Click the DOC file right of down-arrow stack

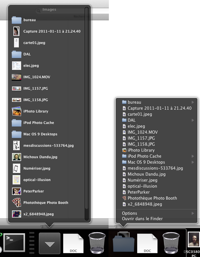pyautogui.click(x=73, y=243)
